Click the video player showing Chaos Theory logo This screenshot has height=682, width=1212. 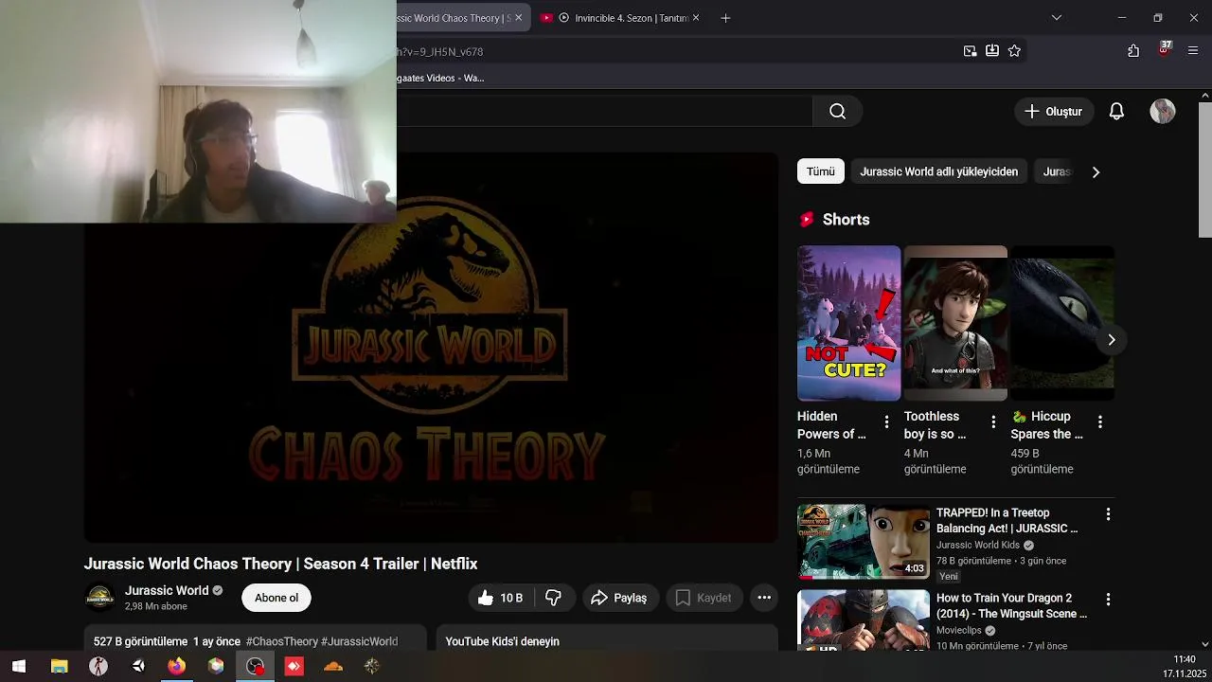431,348
